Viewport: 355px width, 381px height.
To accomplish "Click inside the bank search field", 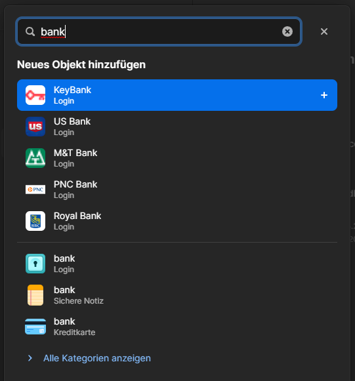I will click(159, 31).
